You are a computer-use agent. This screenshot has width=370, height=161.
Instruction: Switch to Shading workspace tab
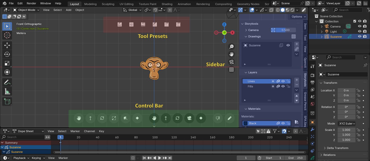click(x=167, y=4)
